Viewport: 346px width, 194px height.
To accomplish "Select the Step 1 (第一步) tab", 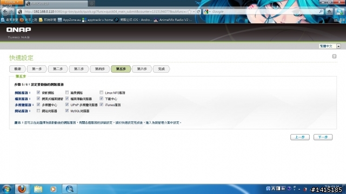I will pos(37,69).
